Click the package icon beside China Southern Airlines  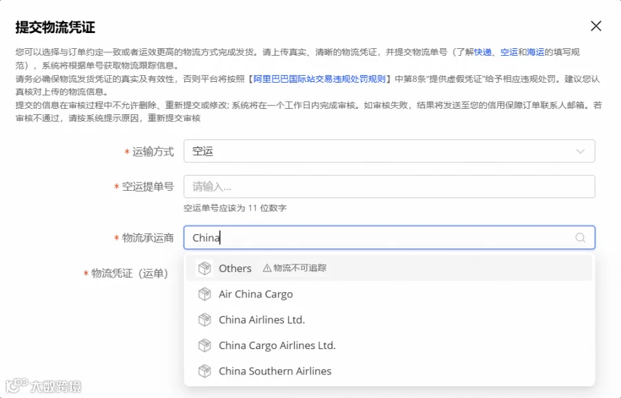pos(204,371)
